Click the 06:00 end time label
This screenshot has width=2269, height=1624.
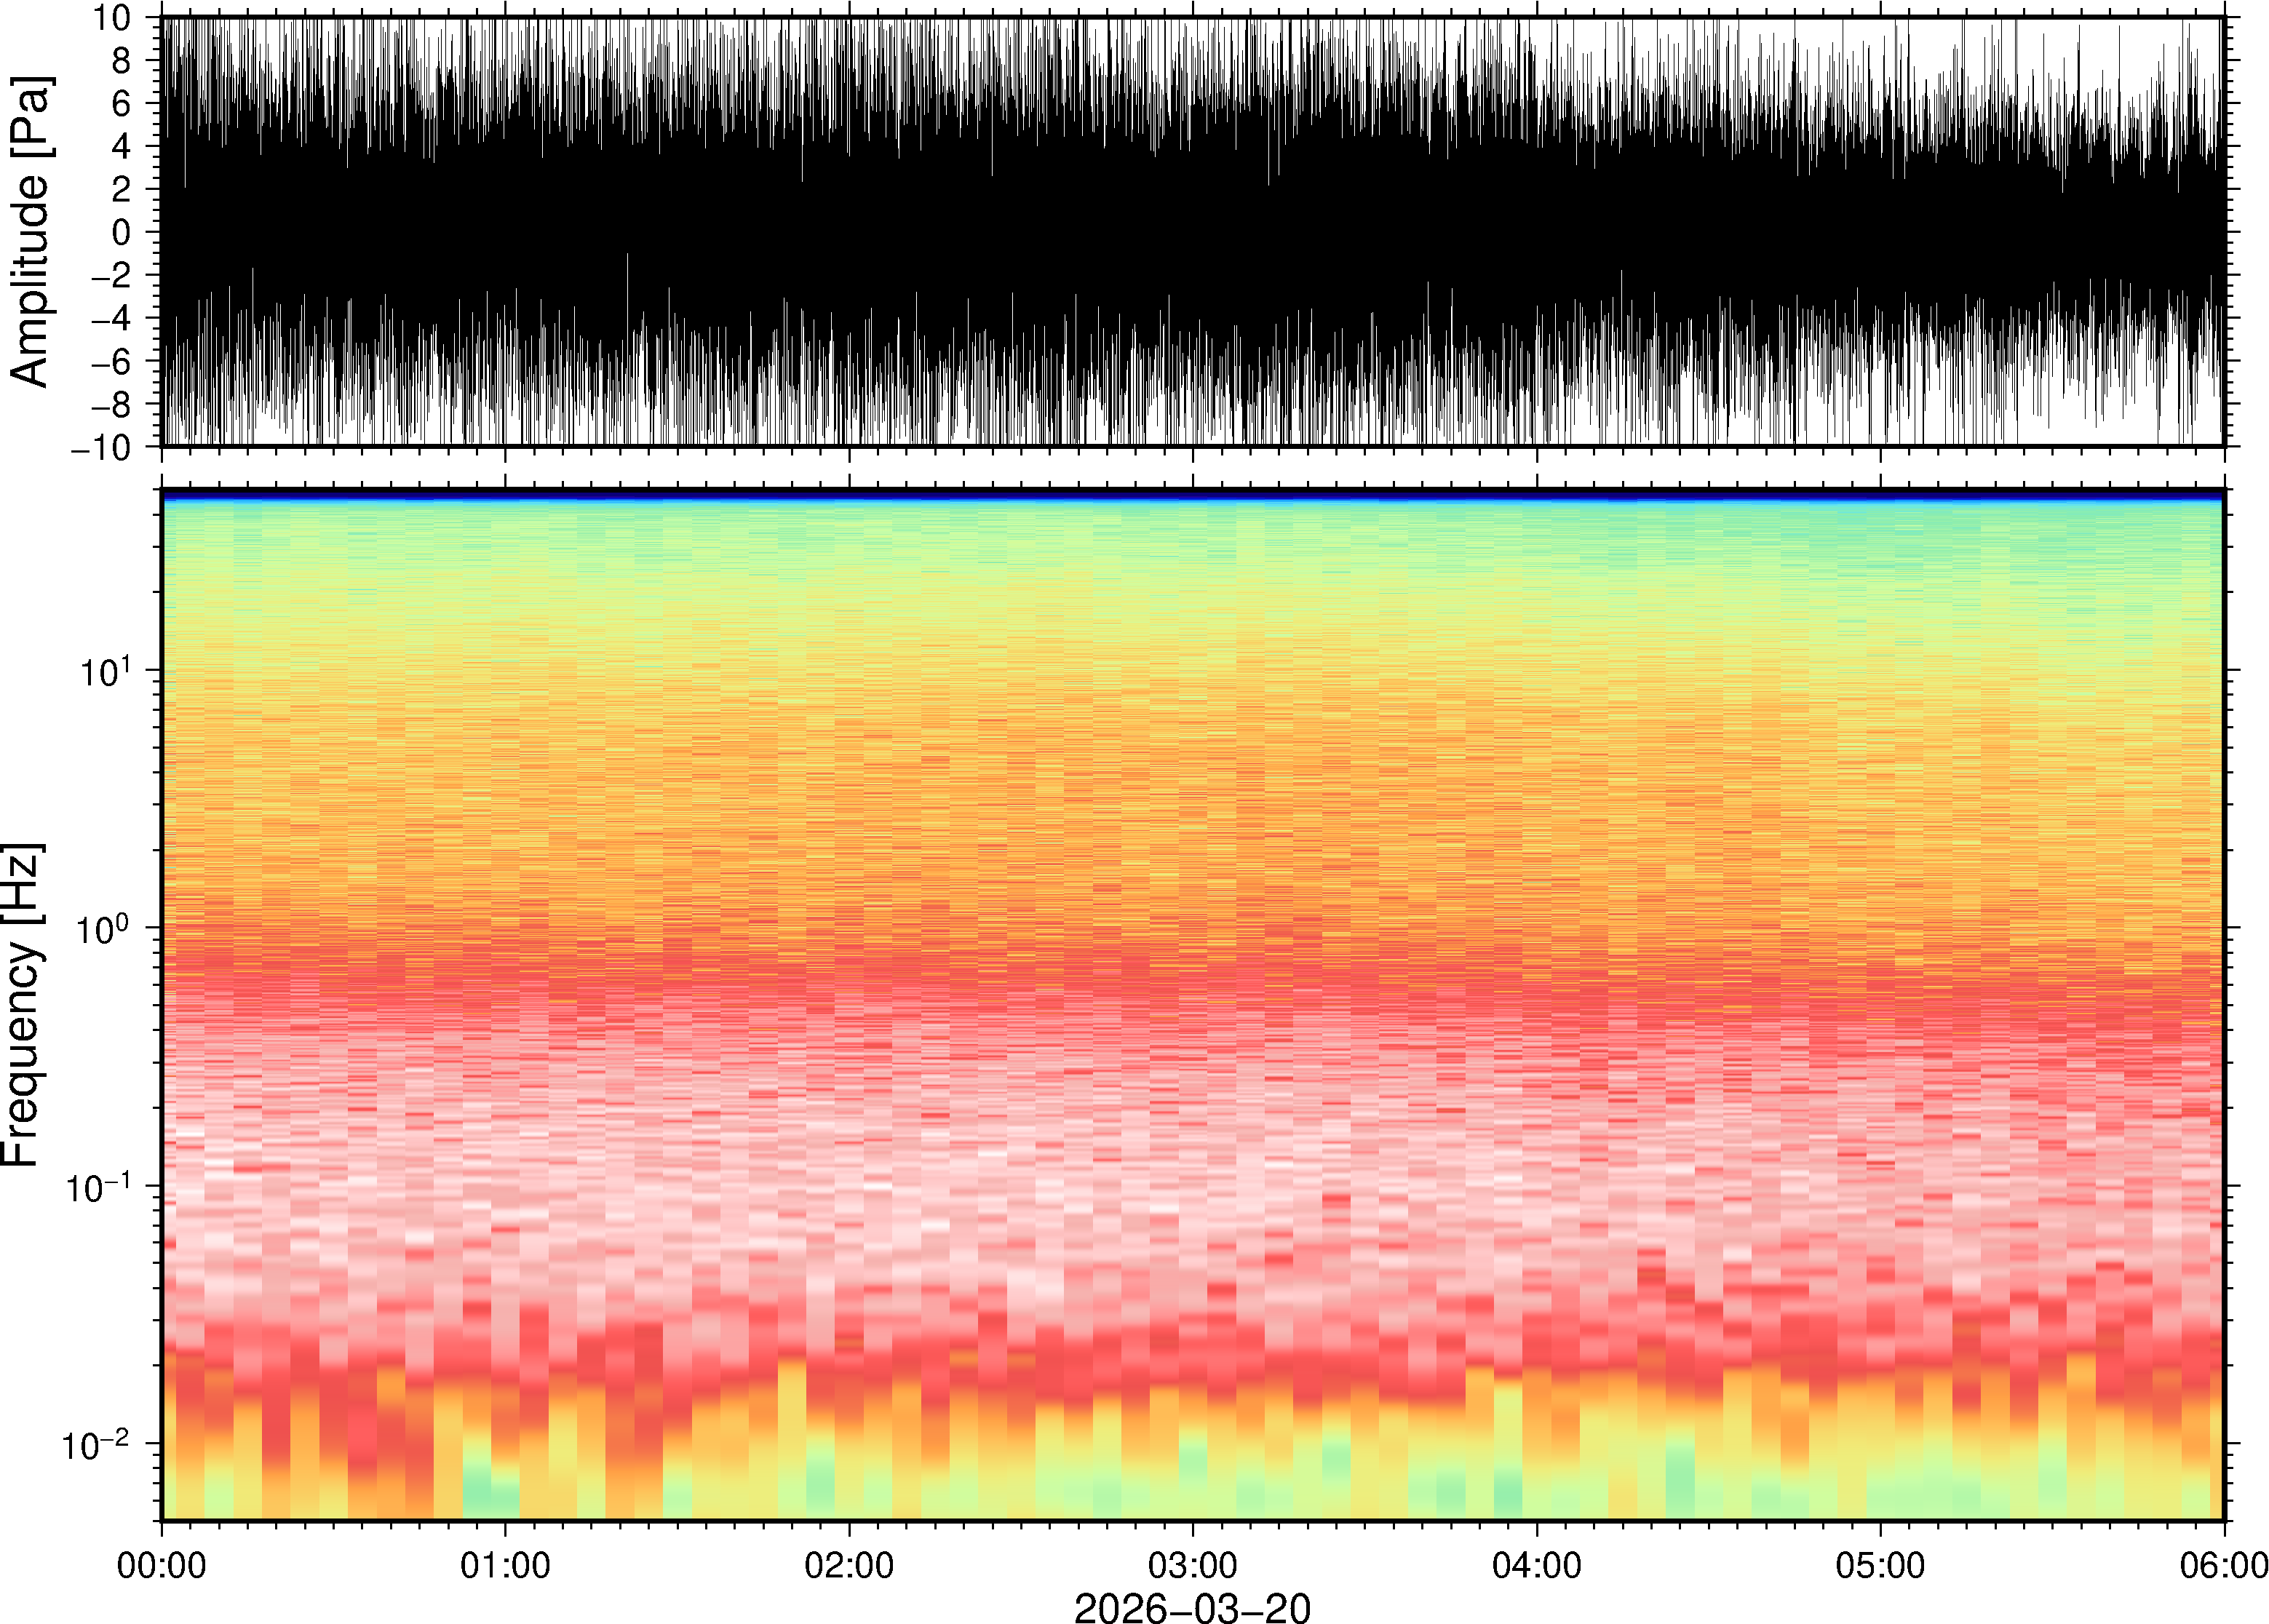tap(2223, 1564)
